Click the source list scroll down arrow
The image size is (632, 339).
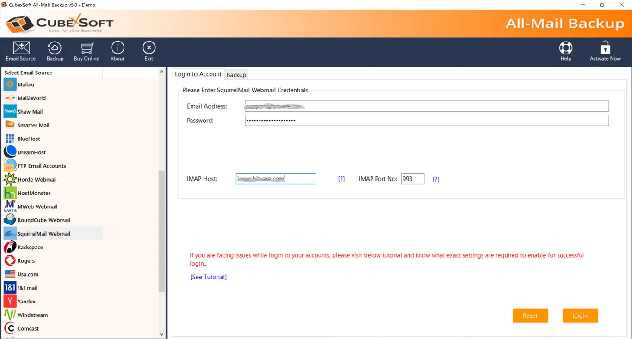tap(161, 335)
